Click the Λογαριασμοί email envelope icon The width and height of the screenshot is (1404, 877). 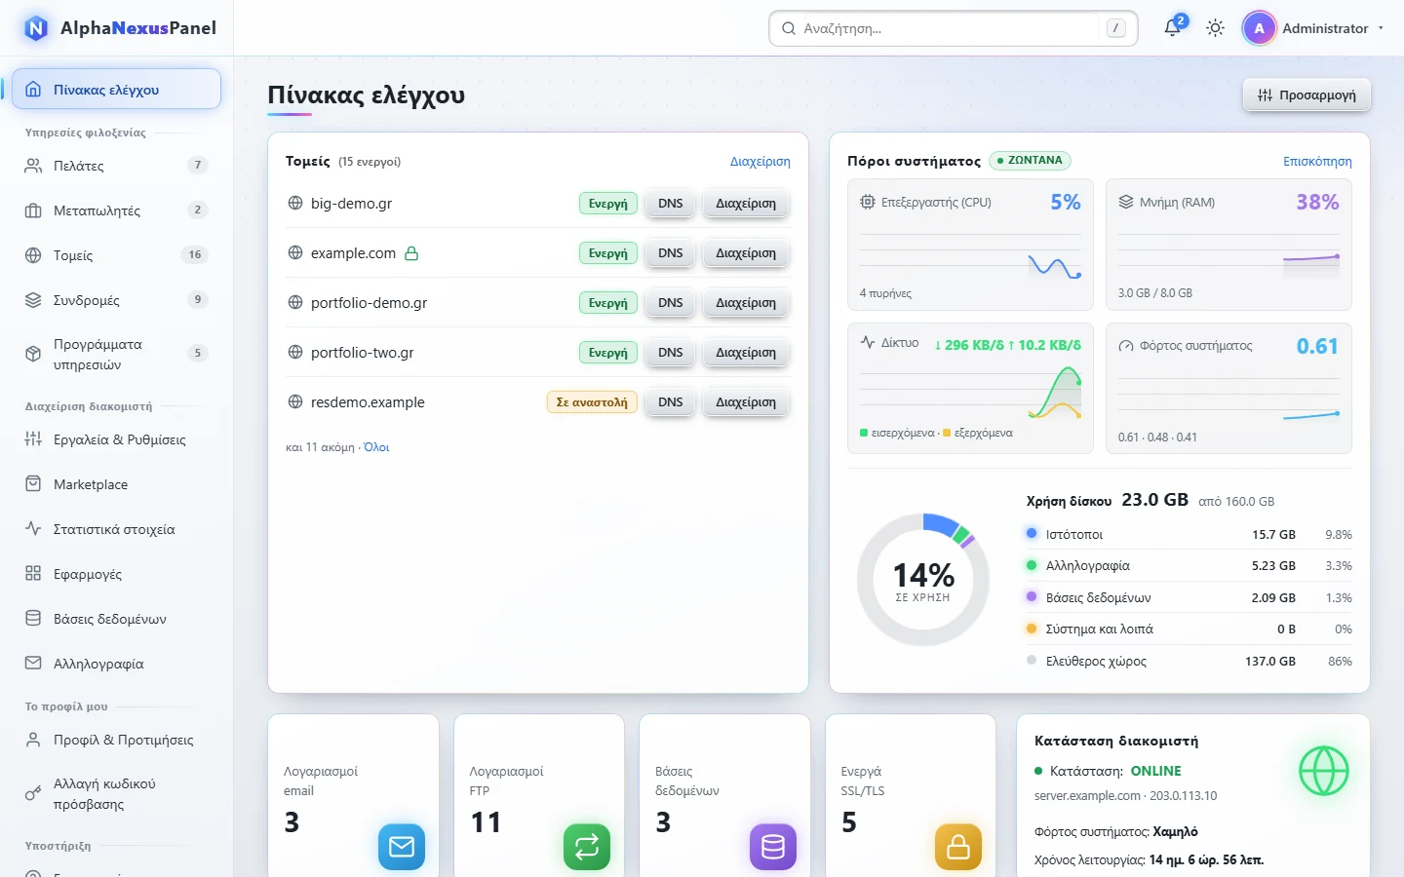402,847
